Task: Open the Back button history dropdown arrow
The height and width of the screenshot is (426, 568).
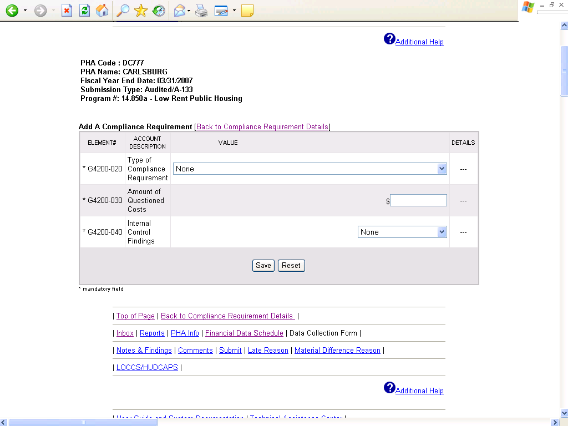Action: pyautogui.click(x=25, y=11)
